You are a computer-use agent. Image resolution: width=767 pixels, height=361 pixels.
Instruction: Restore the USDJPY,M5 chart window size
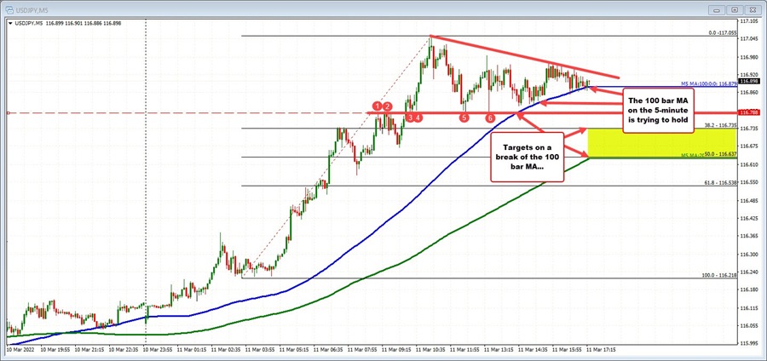point(735,9)
